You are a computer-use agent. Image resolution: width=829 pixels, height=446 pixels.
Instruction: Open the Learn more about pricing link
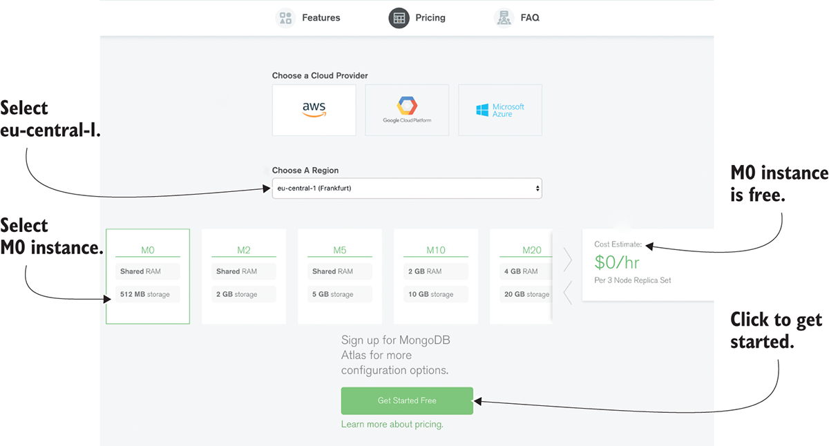[x=392, y=425]
